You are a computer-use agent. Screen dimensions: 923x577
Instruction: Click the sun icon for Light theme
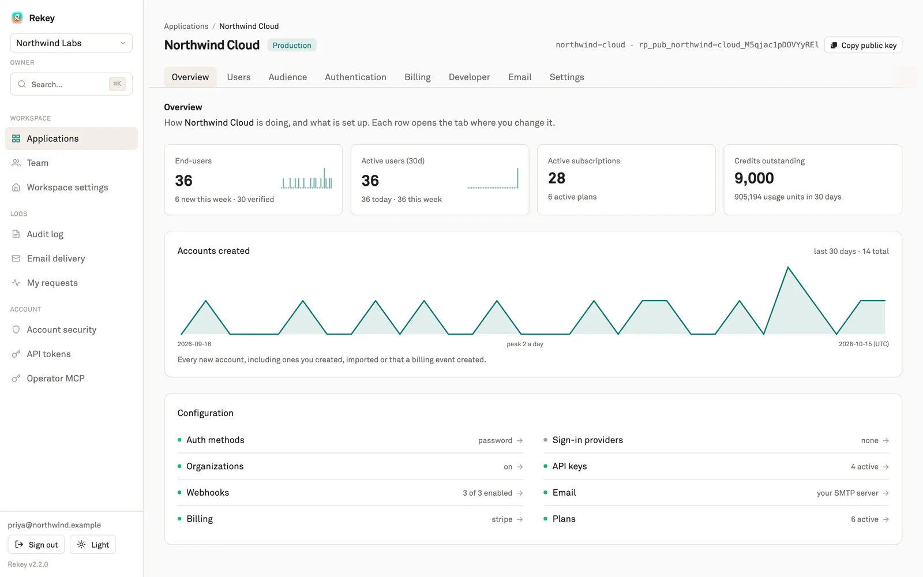[x=81, y=545]
